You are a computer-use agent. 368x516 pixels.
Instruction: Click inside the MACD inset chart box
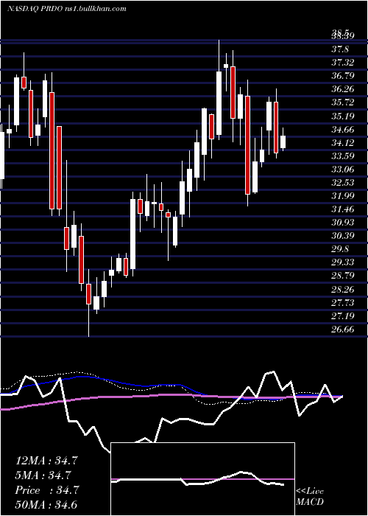pos(203,479)
